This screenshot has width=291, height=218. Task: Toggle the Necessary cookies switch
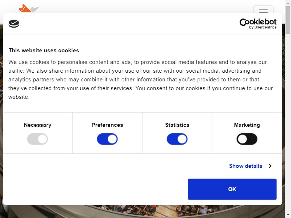tap(37, 139)
